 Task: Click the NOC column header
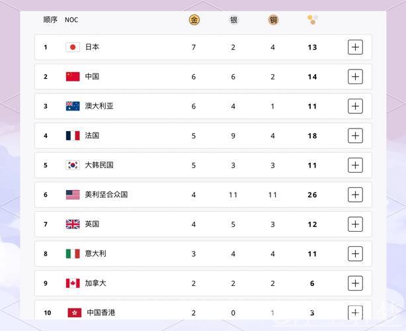[71, 20]
